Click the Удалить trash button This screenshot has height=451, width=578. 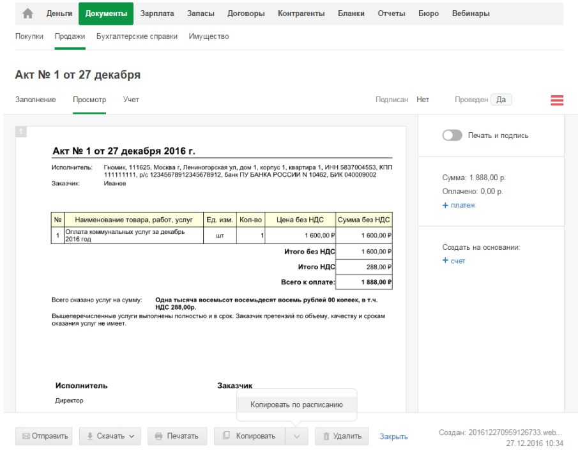coord(342,436)
